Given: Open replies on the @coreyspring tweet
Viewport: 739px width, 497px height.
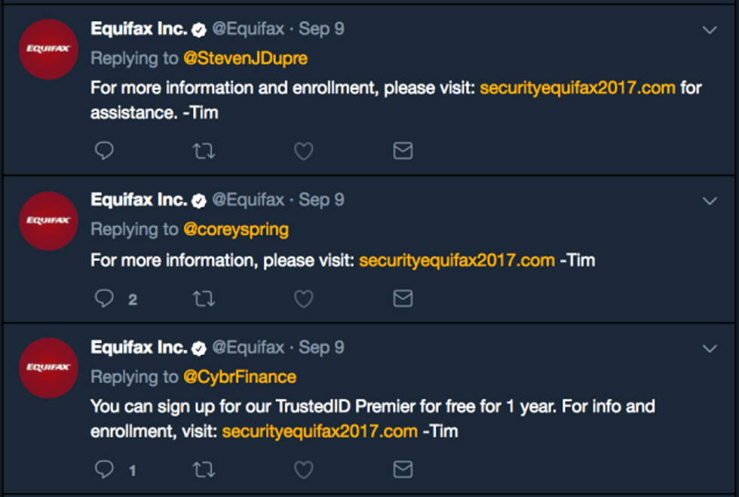Looking at the screenshot, I should (104, 299).
